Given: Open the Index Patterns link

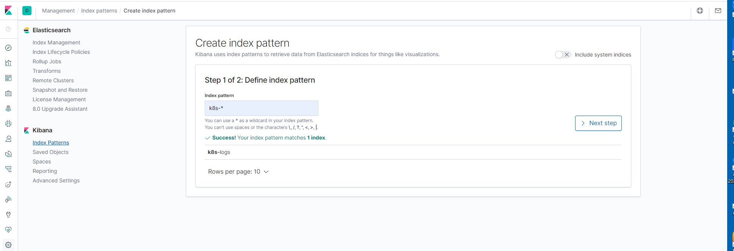Looking at the screenshot, I should (x=51, y=143).
